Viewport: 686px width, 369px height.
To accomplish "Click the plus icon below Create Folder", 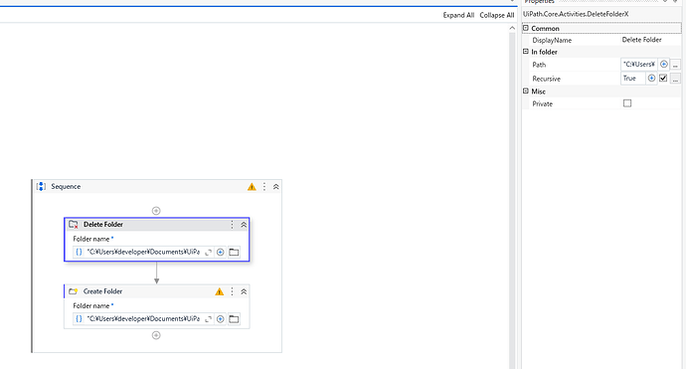I will [156, 335].
